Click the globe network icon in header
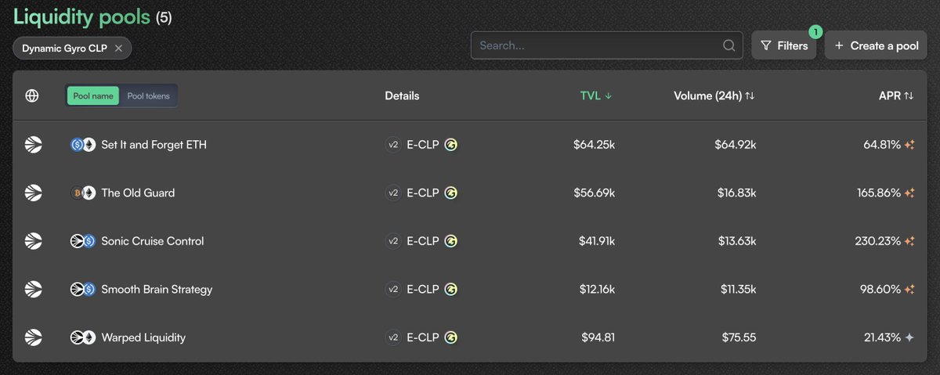 pos(32,96)
